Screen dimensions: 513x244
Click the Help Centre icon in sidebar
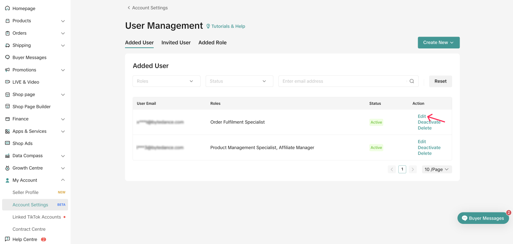click(8, 239)
